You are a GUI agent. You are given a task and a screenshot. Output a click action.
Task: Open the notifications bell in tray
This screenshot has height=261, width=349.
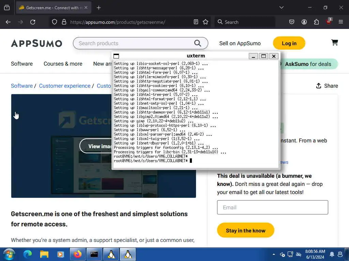click(332, 254)
